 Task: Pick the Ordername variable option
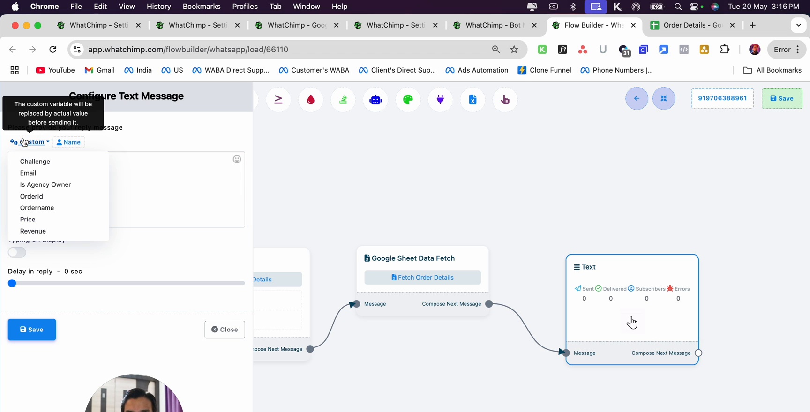click(37, 208)
